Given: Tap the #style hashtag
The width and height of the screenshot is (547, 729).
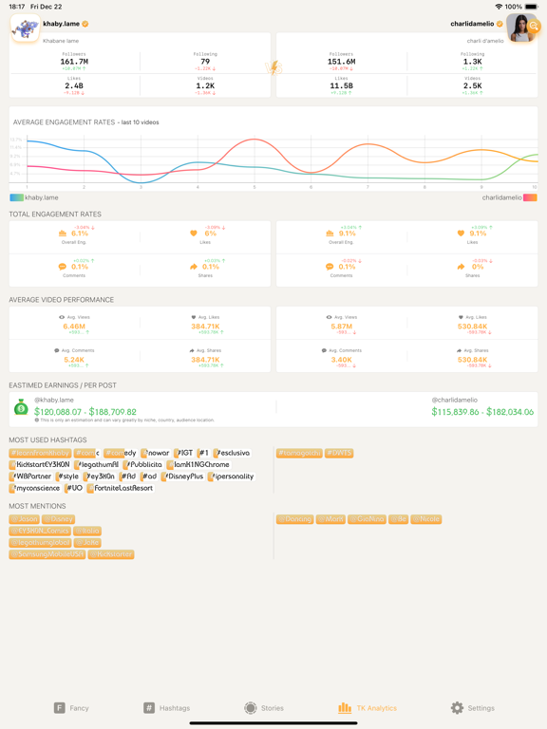Looking at the screenshot, I should (68, 477).
